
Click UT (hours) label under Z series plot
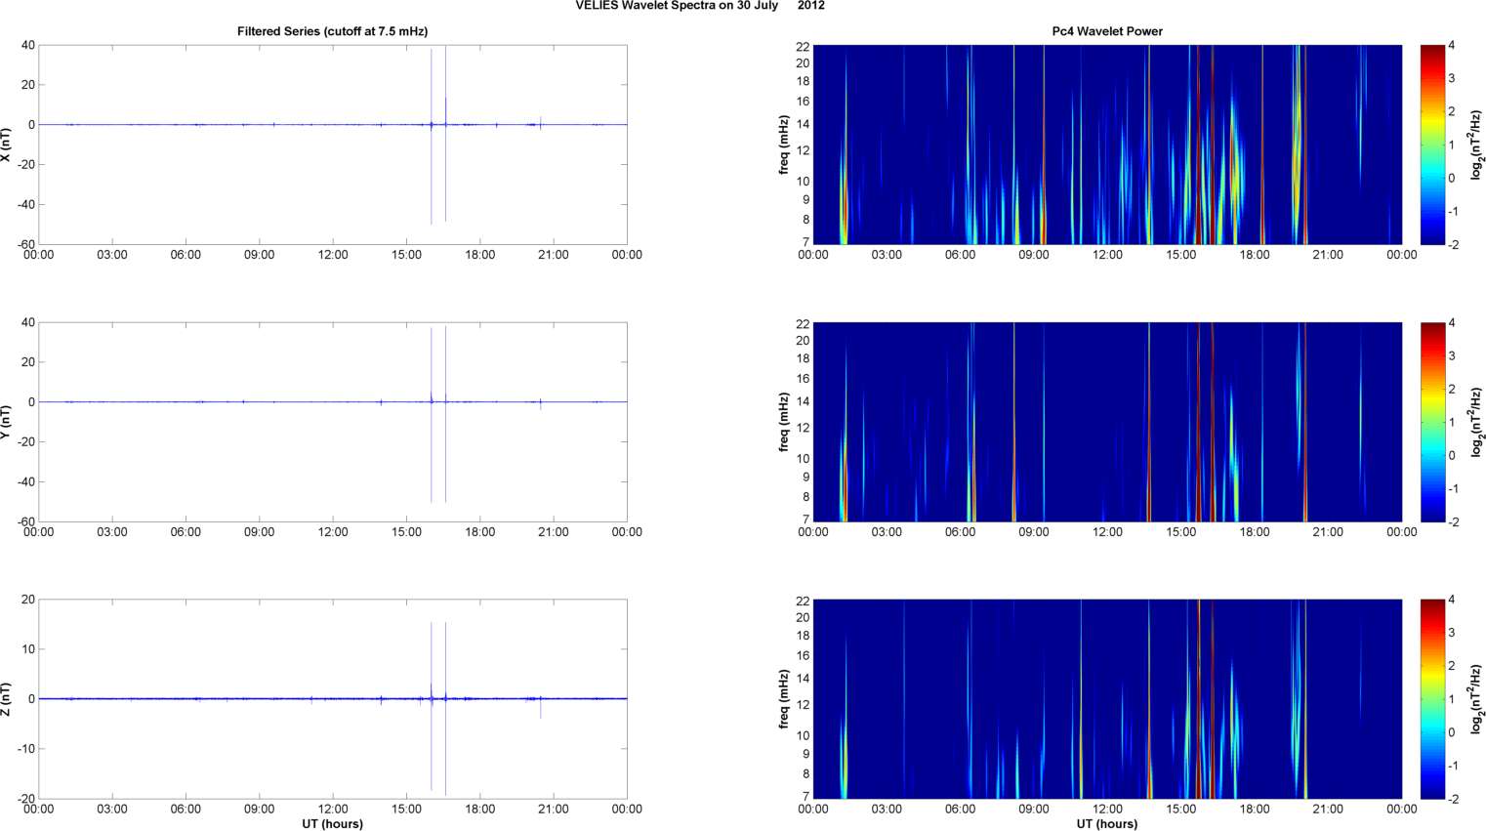pyautogui.click(x=332, y=824)
